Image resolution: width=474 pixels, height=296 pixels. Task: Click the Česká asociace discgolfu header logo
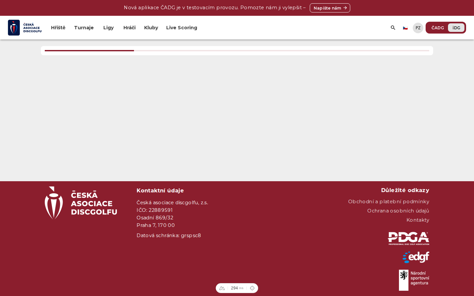coord(25,28)
